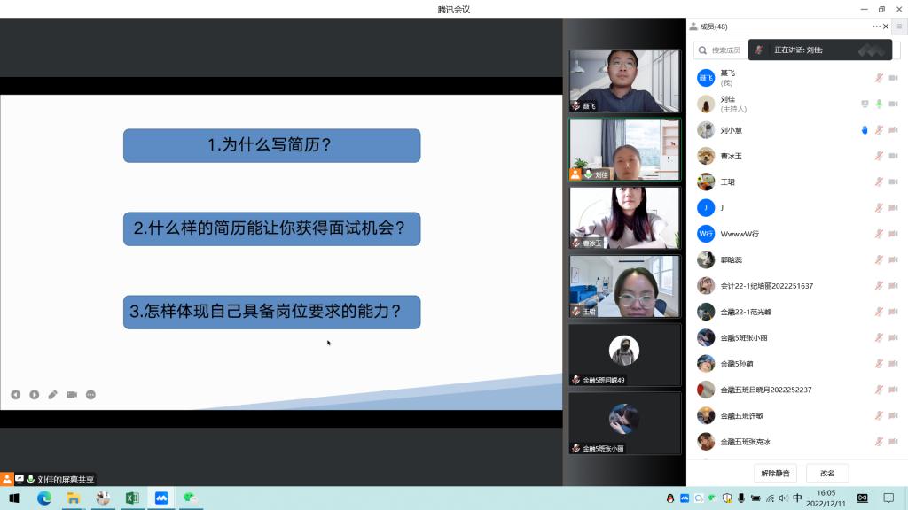The width and height of the screenshot is (908, 510).
Task: Select 金融5班张小丽 in the members list
Action: 797,337
